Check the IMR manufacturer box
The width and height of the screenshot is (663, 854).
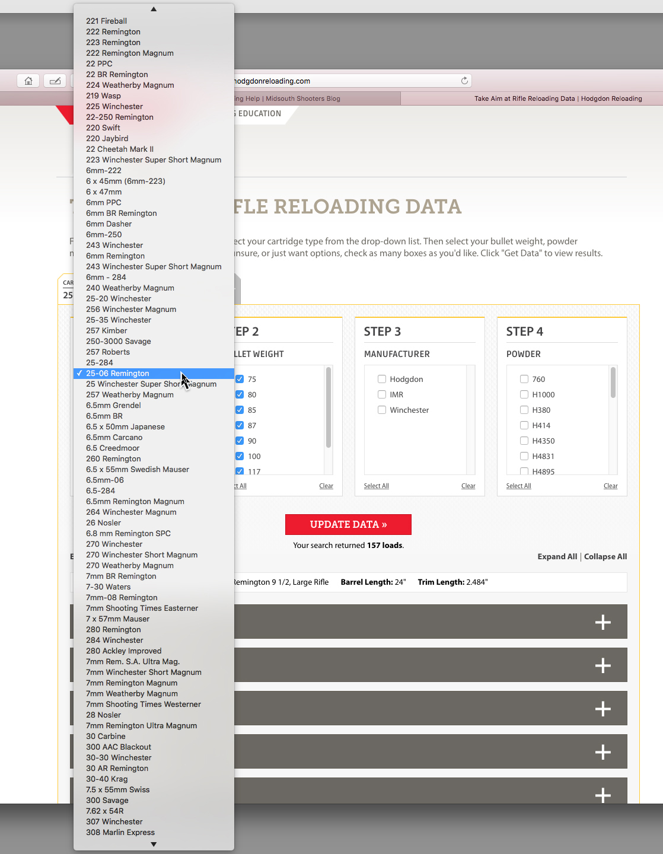382,394
